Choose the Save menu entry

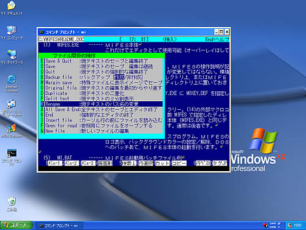102,66
